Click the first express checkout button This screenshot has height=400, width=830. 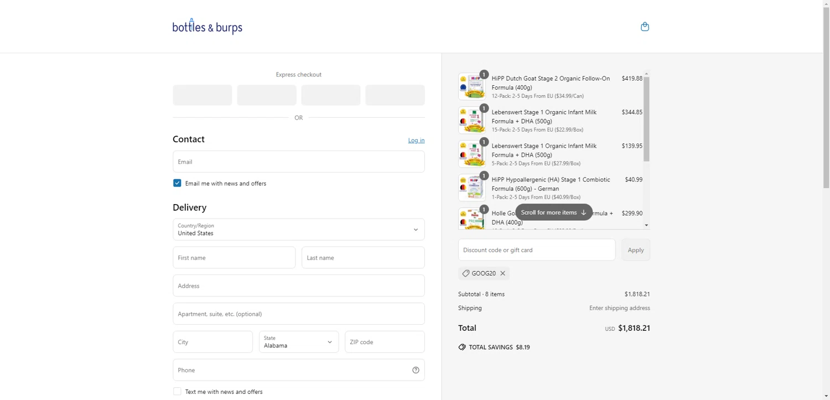coord(203,95)
